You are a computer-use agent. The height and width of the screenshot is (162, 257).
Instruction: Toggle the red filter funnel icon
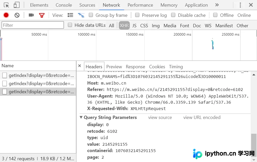pos(42,15)
